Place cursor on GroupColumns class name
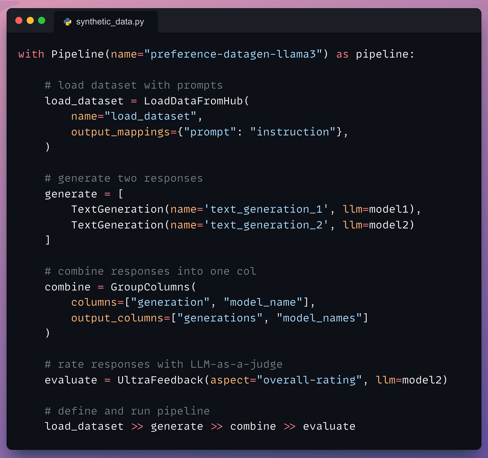 click(150, 287)
